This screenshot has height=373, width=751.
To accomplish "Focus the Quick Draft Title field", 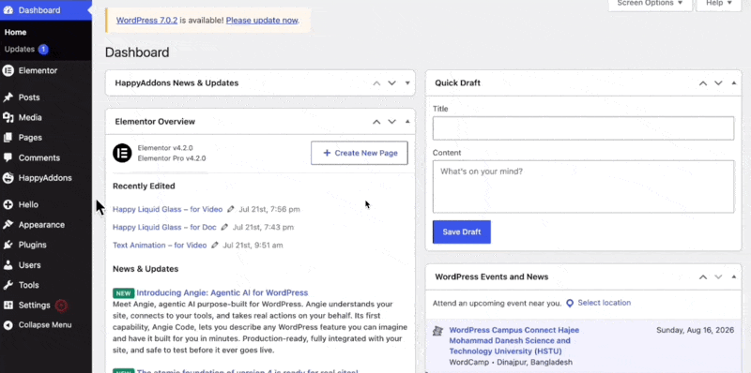I will (x=583, y=128).
